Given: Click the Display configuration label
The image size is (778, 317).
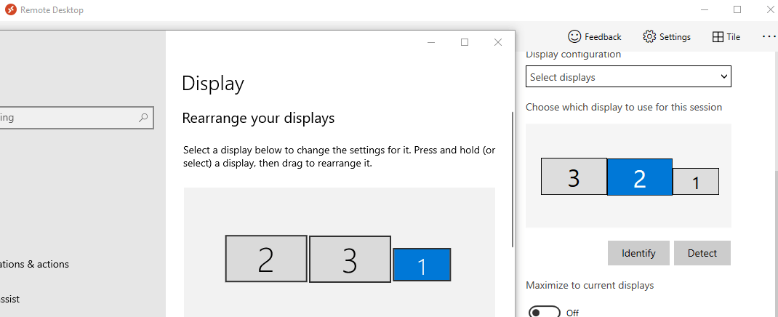Looking at the screenshot, I should (x=573, y=55).
